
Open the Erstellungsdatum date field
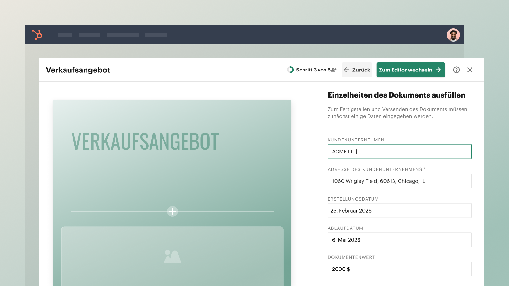[400, 211]
